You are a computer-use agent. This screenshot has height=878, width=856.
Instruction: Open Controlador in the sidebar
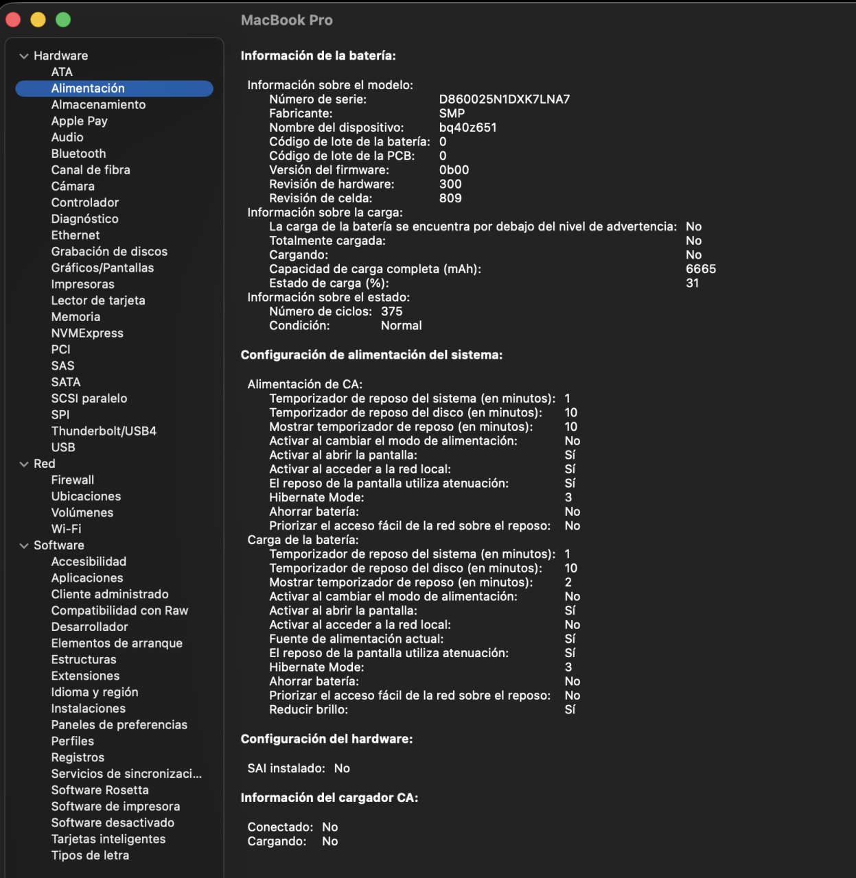pos(85,203)
